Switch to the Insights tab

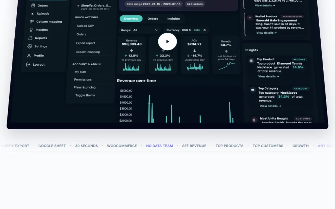coord(173,19)
